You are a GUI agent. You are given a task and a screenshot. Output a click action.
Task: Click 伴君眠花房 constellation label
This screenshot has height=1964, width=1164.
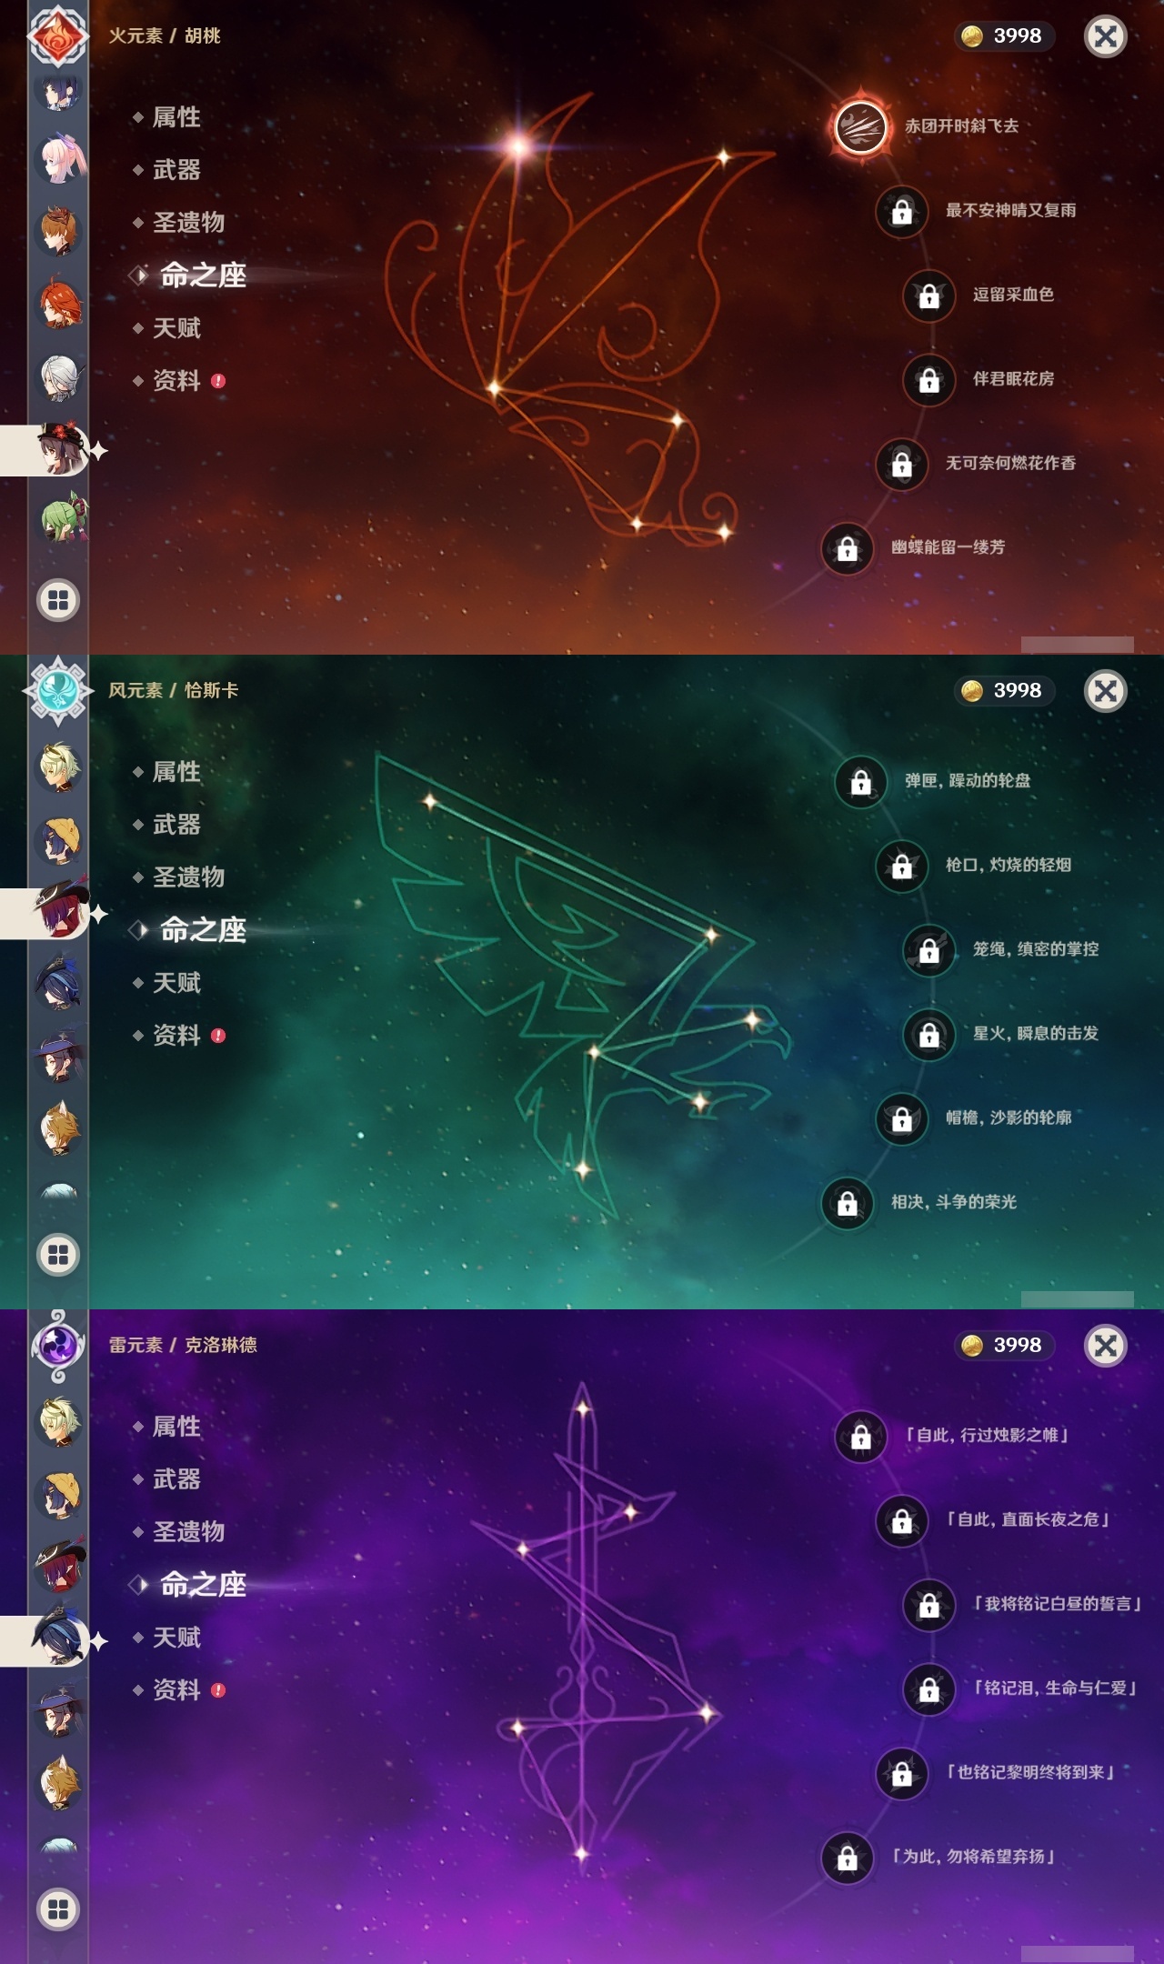1013,379
